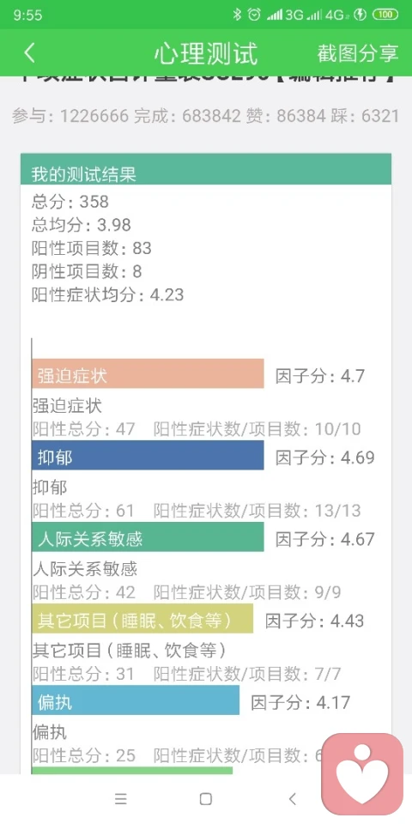Tap the Bluetooth status bar icon
412x824 pixels.
click(237, 15)
